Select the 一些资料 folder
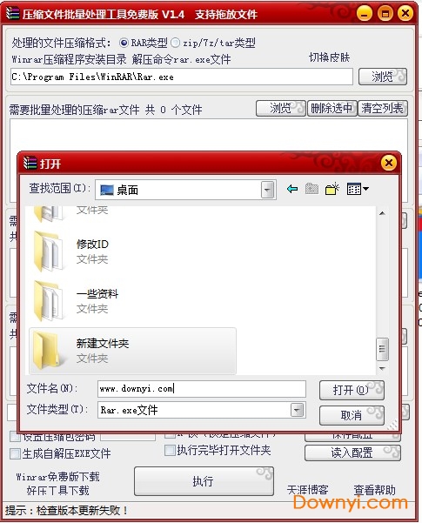 (x=76, y=301)
